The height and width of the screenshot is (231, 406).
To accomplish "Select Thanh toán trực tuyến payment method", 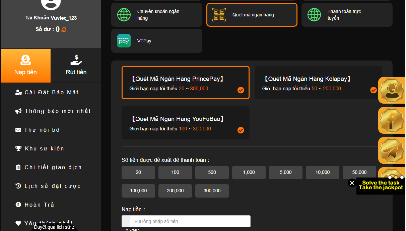I will 347,15.
